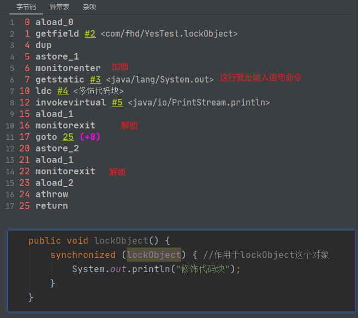Click bytecode offset 24
This screenshot has height=318, width=358.
[25, 195]
